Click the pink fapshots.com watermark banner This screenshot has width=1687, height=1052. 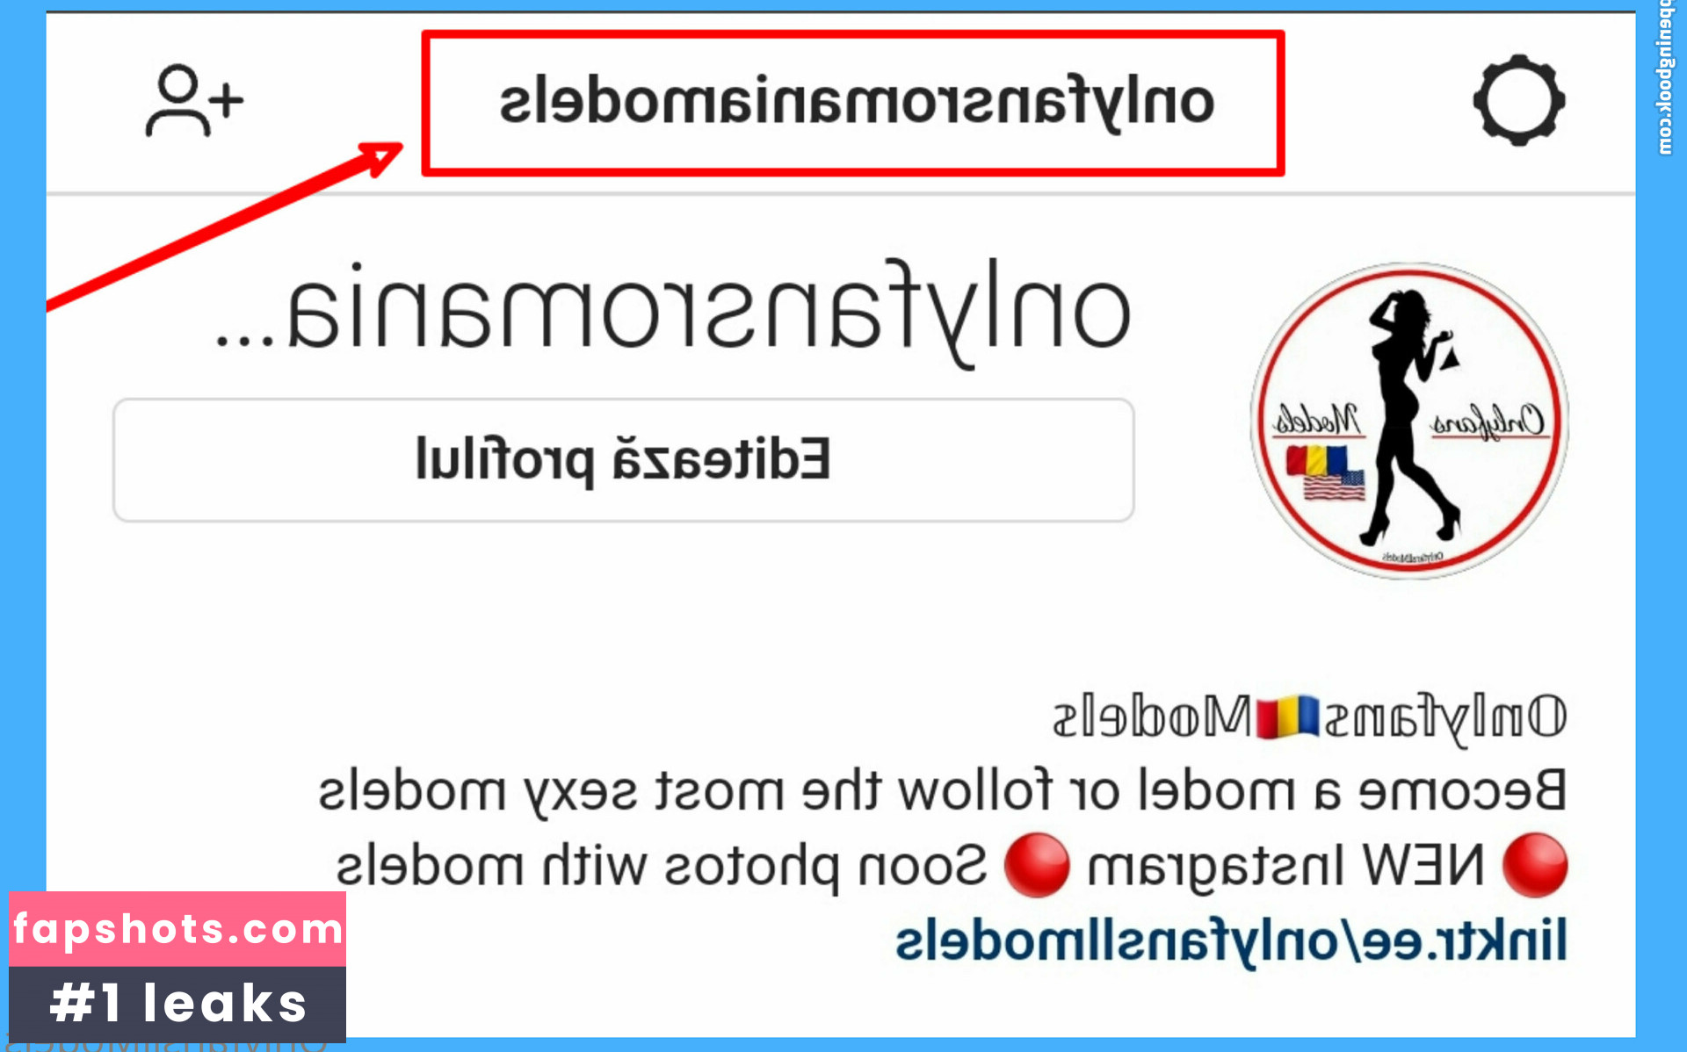click(177, 929)
